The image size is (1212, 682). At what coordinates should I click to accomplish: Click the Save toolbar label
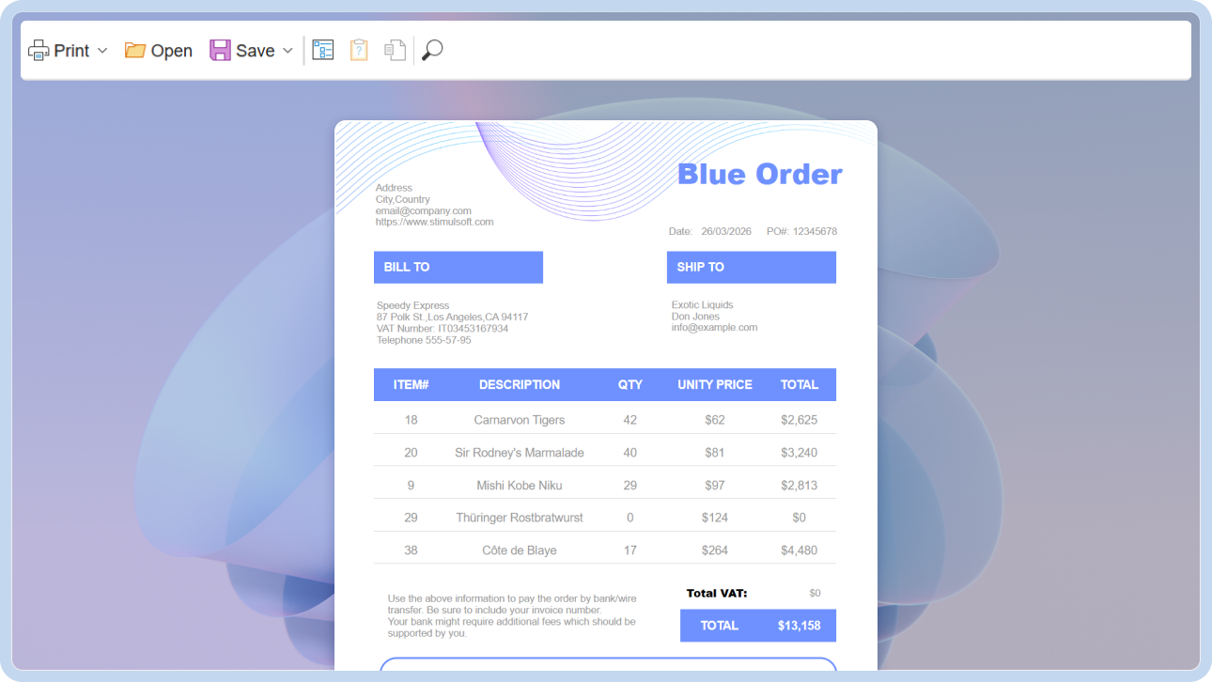pos(255,50)
